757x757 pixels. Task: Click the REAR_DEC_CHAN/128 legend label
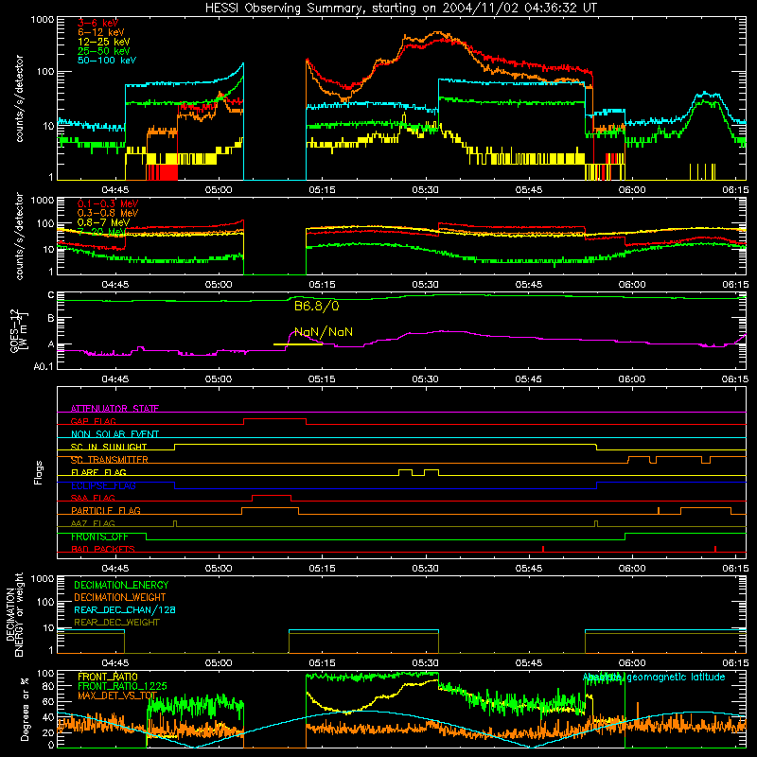(x=125, y=610)
